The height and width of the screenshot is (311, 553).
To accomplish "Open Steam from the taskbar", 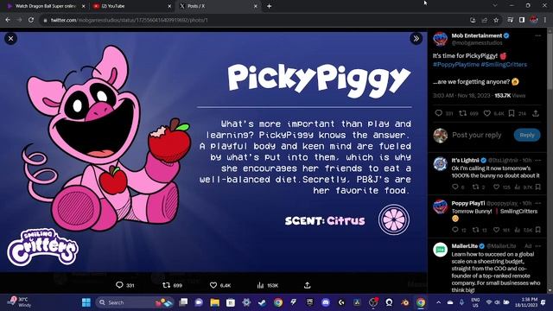I will point(262,302).
